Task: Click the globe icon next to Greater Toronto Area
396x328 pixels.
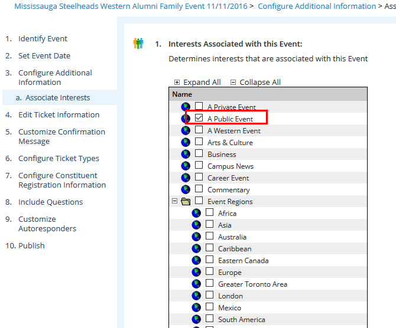Action: 197,284
